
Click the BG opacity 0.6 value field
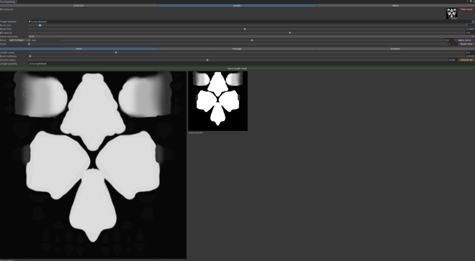[470, 33]
